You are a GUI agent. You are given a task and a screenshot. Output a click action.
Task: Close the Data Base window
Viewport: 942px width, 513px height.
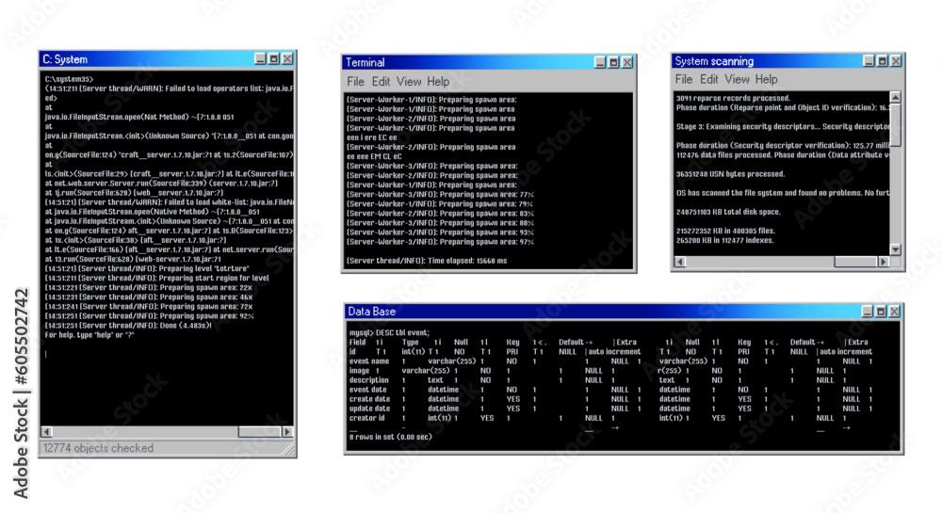coord(895,311)
